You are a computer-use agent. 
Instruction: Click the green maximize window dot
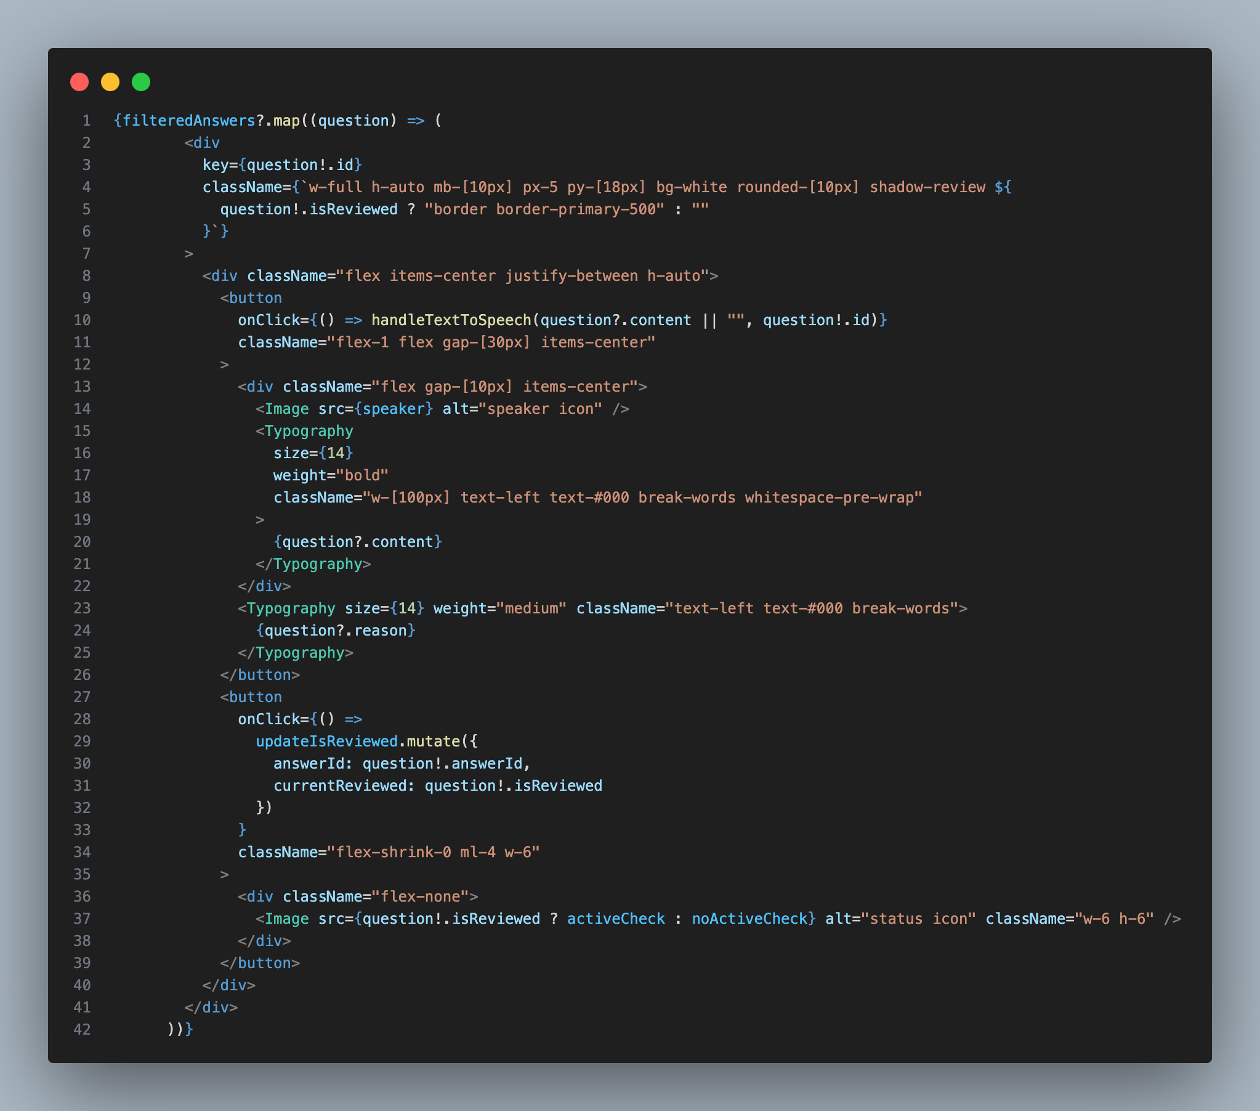141,82
